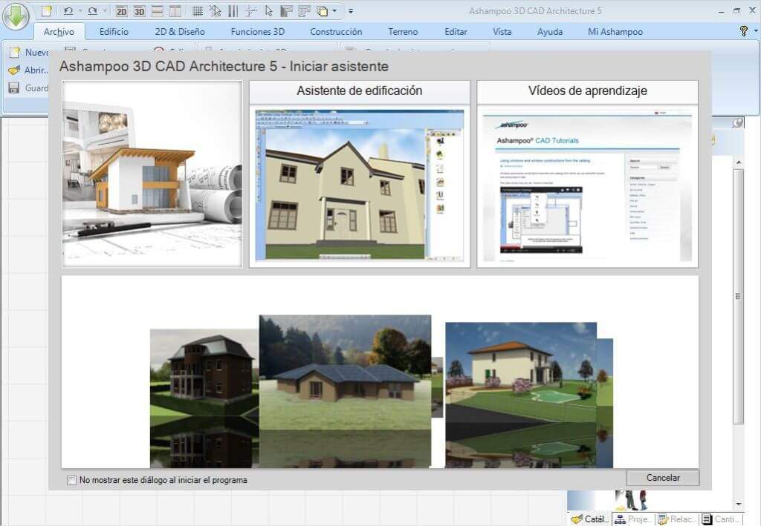Click Nuevo in the Archivo ribbon
The width and height of the screenshot is (761, 526).
coord(29,53)
